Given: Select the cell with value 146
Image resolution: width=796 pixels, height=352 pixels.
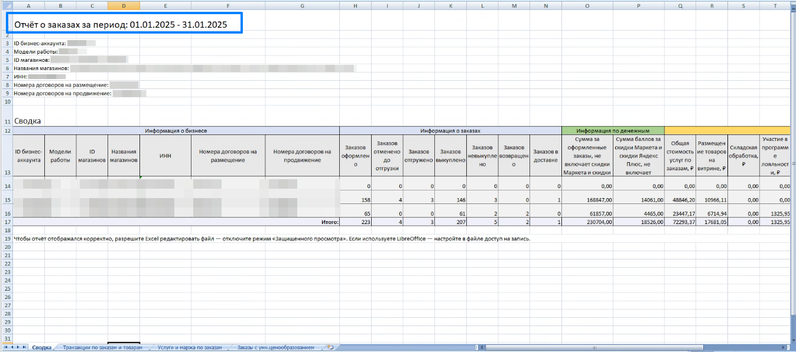Looking at the screenshot, I should coord(450,198).
